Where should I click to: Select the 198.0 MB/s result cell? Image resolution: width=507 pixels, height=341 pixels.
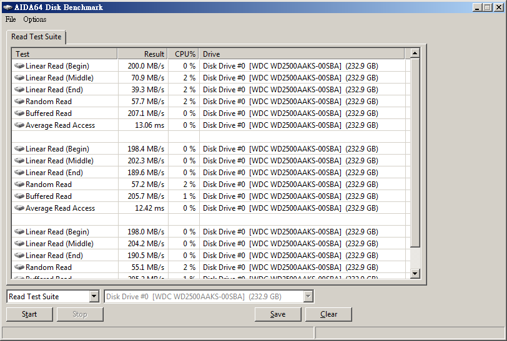click(142, 231)
